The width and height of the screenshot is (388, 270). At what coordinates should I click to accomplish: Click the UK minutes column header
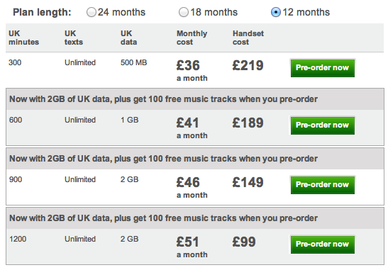(23, 38)
